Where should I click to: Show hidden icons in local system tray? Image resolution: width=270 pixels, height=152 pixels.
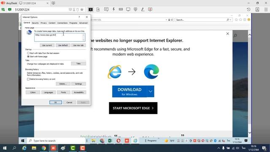pyautogui.click(x=219, y=148)
